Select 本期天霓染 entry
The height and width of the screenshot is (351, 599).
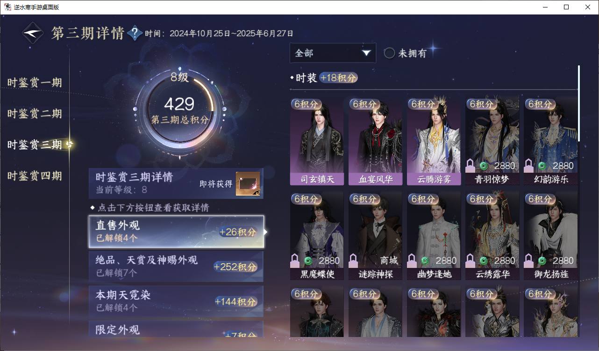click(x=176, y=301)
